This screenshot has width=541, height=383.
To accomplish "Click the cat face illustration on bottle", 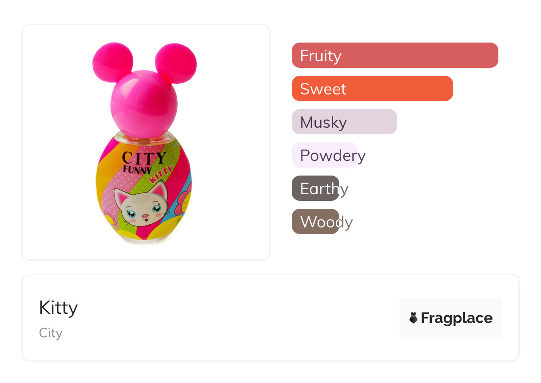I will point(142,208).
